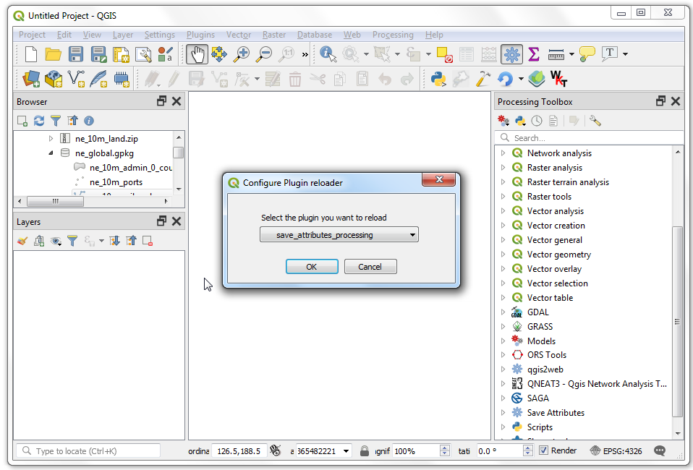693x470 pixels.
Task: Expand the Save Attributes provider group
Action: click(503, 413)
